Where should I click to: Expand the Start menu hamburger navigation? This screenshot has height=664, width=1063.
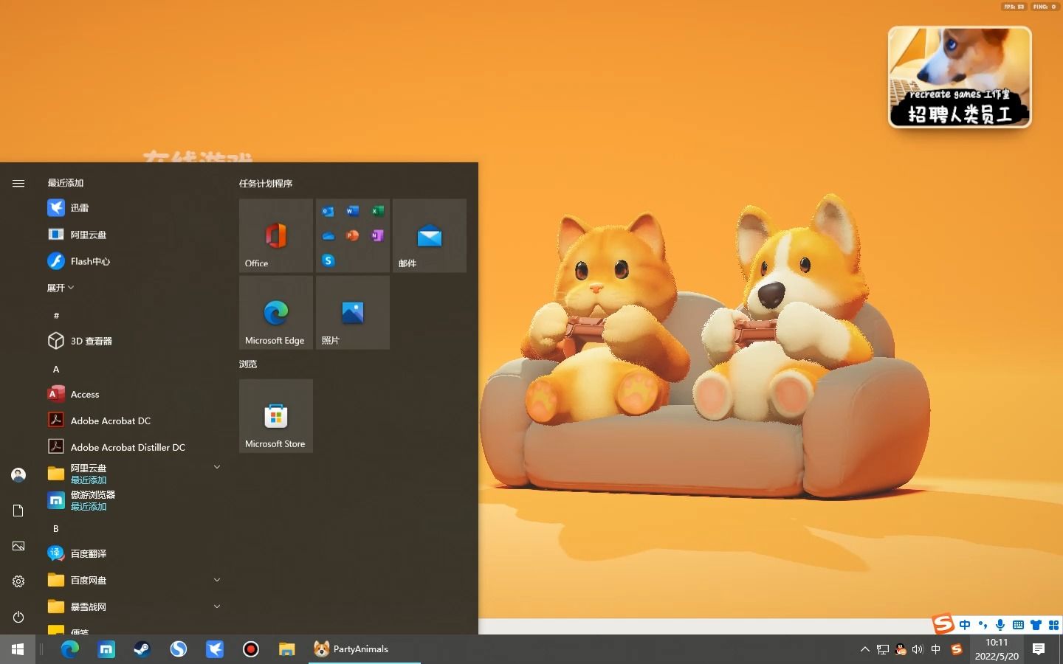pyautogui.click(x=18, y=183)
